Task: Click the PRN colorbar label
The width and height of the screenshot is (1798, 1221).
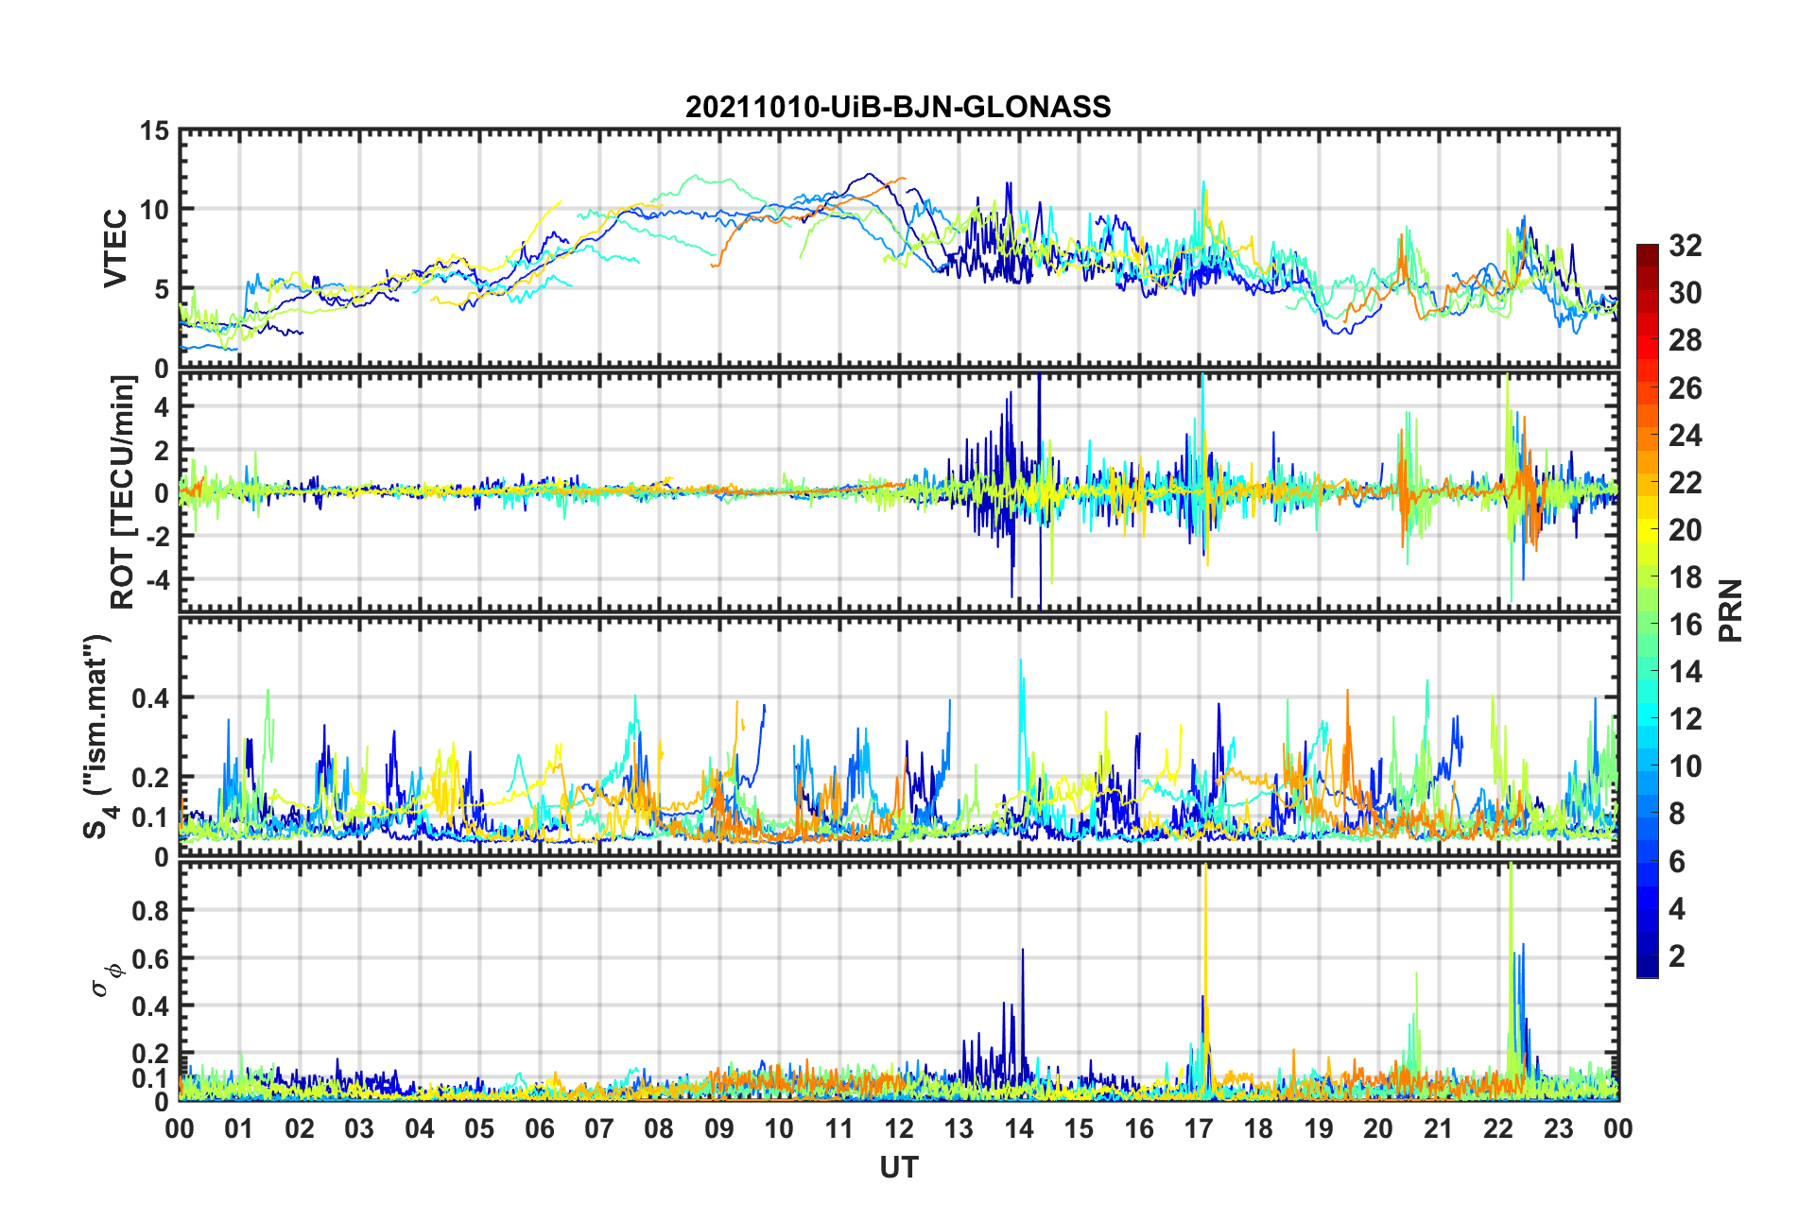Action: (1731, 610)
